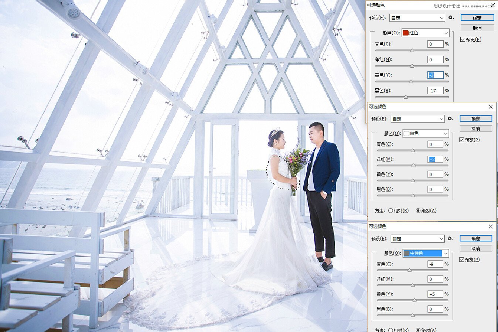
Task: Click 青色 slider in the 中性色 dialog
Action: click(413, 270)
